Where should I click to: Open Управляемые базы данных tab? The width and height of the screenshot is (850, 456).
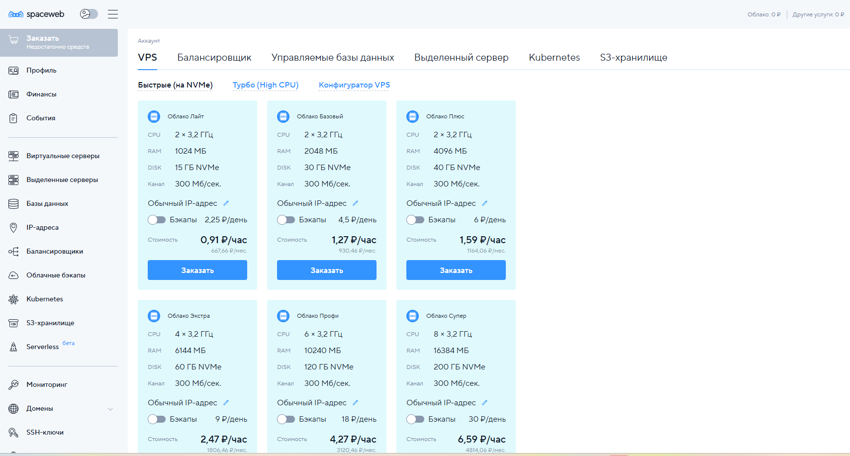[333, 58]
